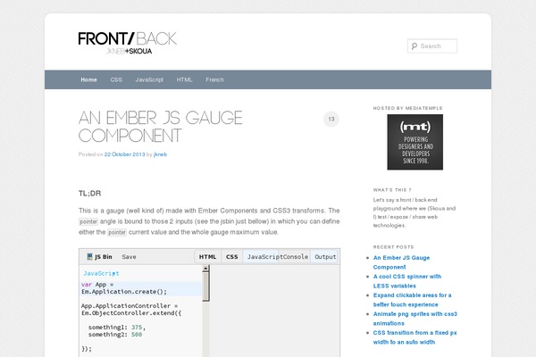This screenshot has height=357, width=536.
Task: Click the JS Bin editor scrollbar up arrow
Action: (205, 269)
